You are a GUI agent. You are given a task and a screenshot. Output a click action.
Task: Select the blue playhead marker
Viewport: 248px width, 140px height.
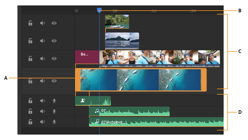99,11
